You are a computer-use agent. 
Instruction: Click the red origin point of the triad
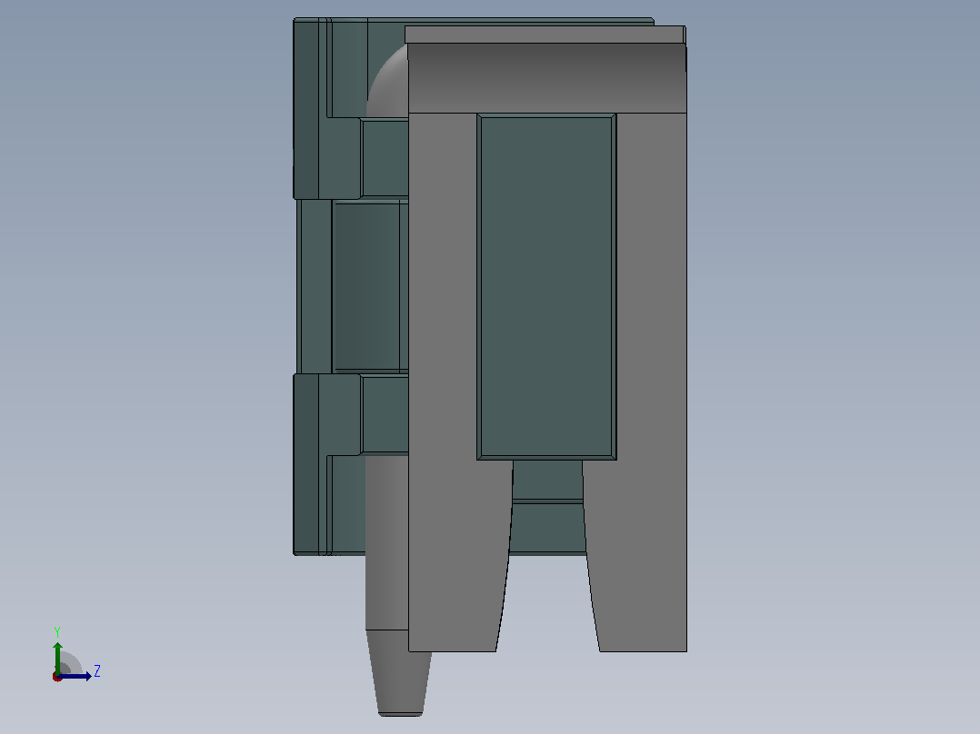point(57,677)
